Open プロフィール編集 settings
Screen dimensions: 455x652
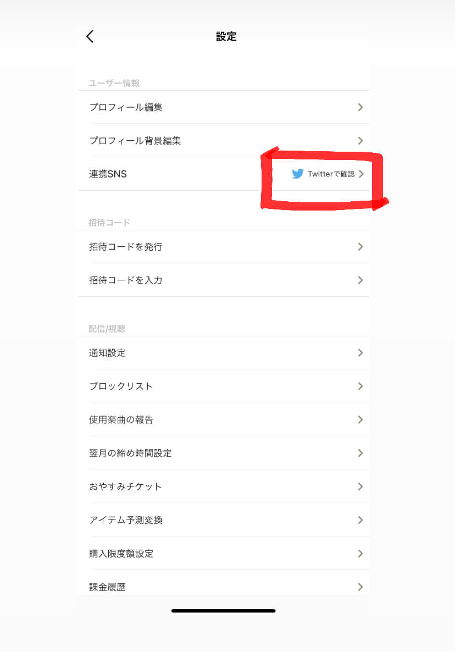(x=126, y=107)
